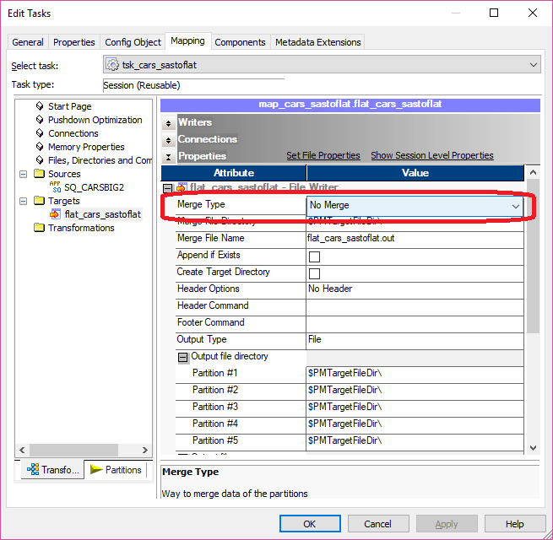Image resolution: width=553 pixels, height=540 pixels.
Task: Click the SQ_CARSBIG2 source qualifier icon
Action: tap(56, 187)
